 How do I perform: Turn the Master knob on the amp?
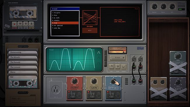[x=154, y=6]
